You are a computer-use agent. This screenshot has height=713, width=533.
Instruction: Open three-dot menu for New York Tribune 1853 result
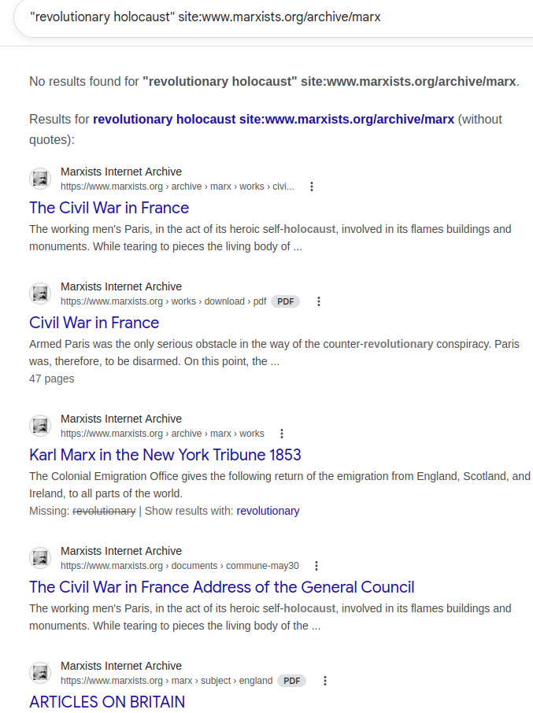pos(282,434)
